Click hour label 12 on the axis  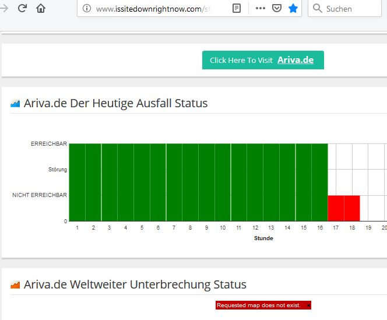tap(255, 228)
